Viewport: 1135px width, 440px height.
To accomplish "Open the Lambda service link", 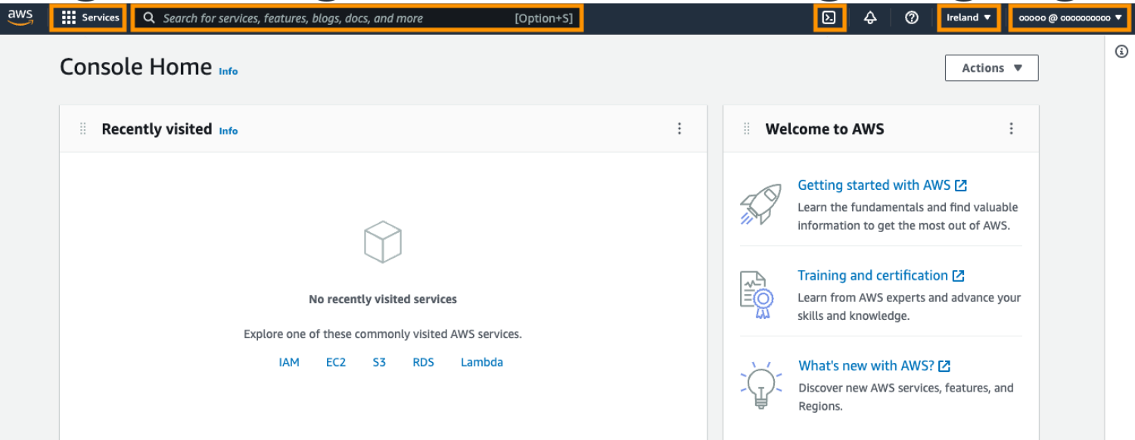I will coord(482,362).
